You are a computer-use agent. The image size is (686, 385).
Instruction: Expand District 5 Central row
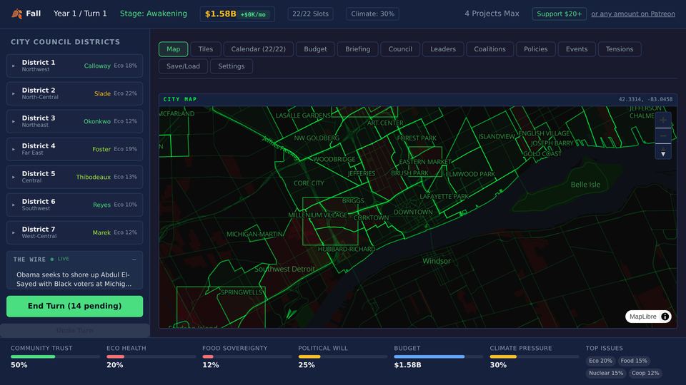[x=74, y=177]
